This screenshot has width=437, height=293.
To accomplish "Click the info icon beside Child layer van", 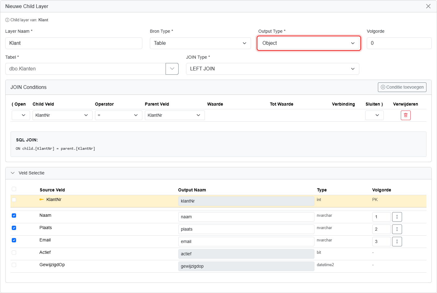I will click(x=7, y=20).
